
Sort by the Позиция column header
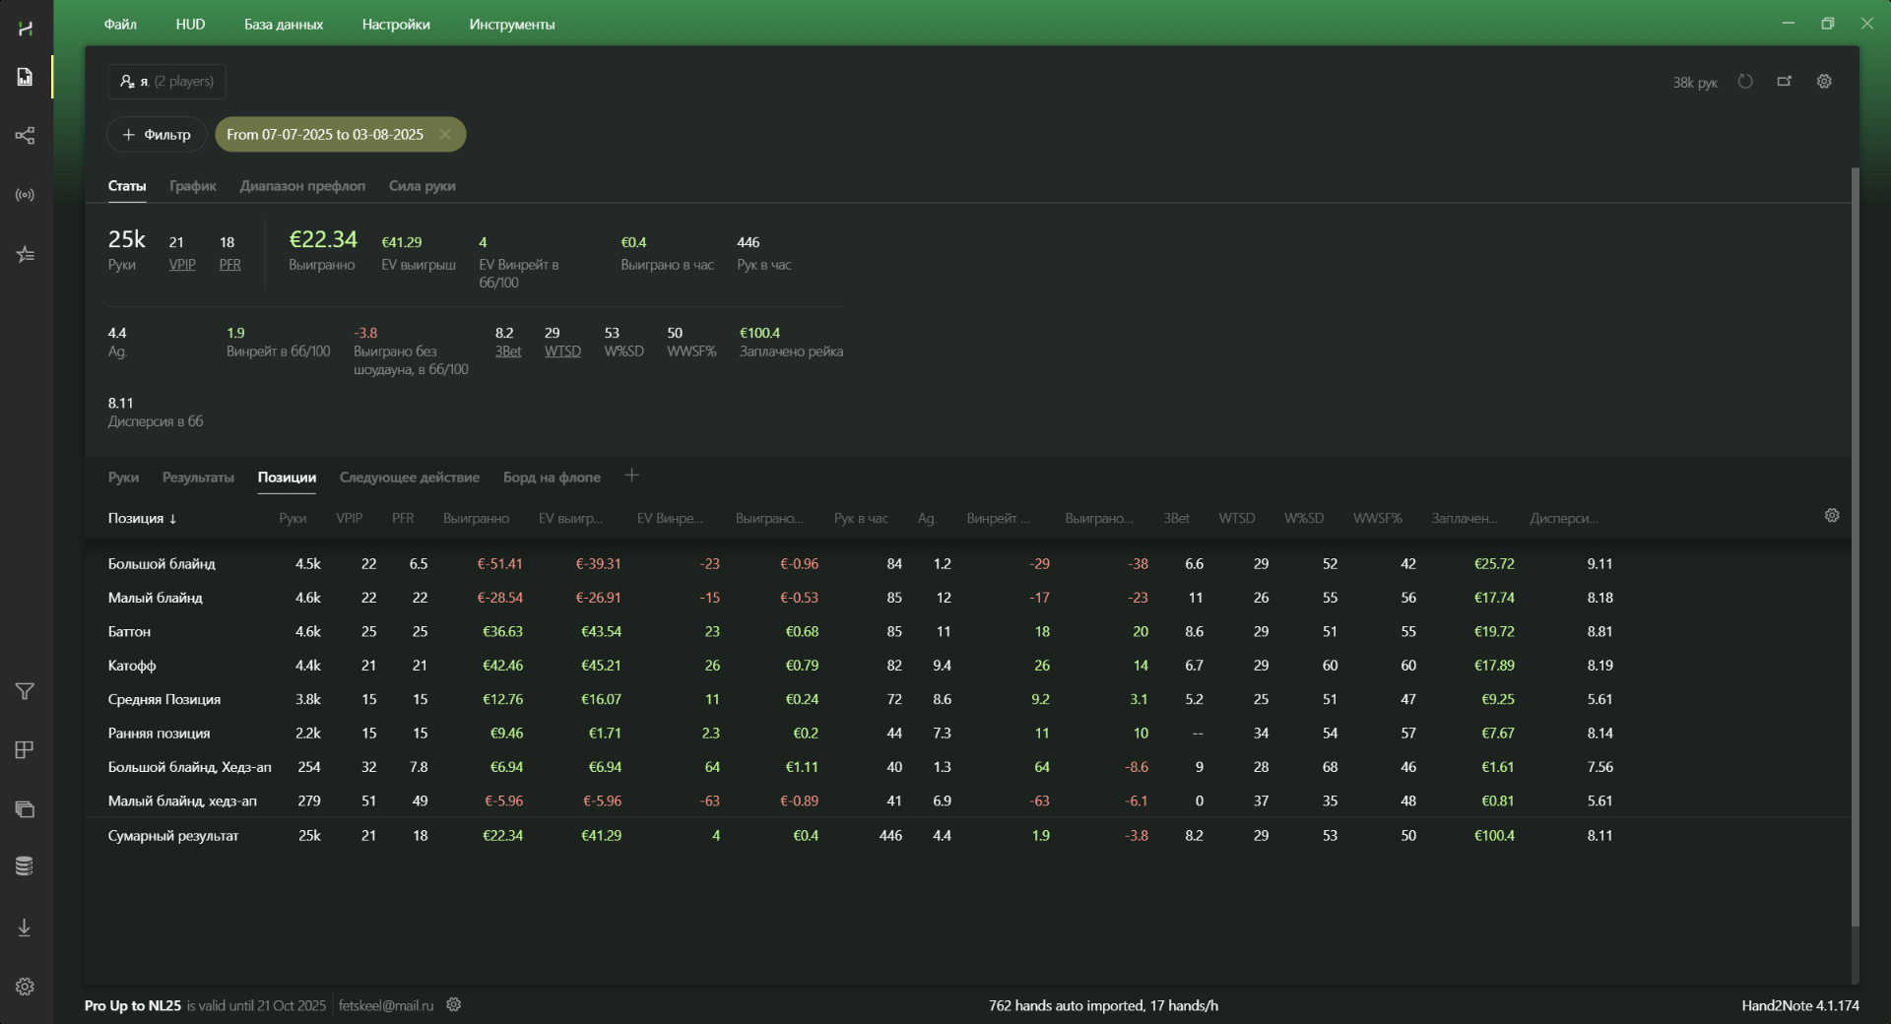pos(143,518)
